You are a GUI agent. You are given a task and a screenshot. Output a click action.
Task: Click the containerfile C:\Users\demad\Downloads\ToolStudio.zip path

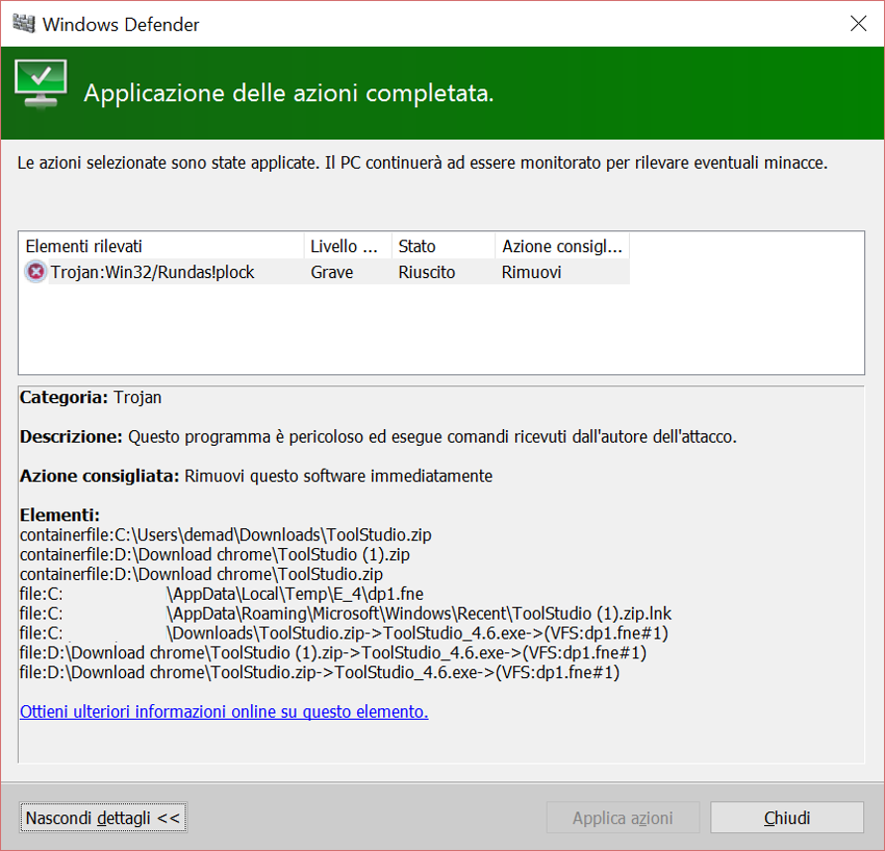pos(226,534)
